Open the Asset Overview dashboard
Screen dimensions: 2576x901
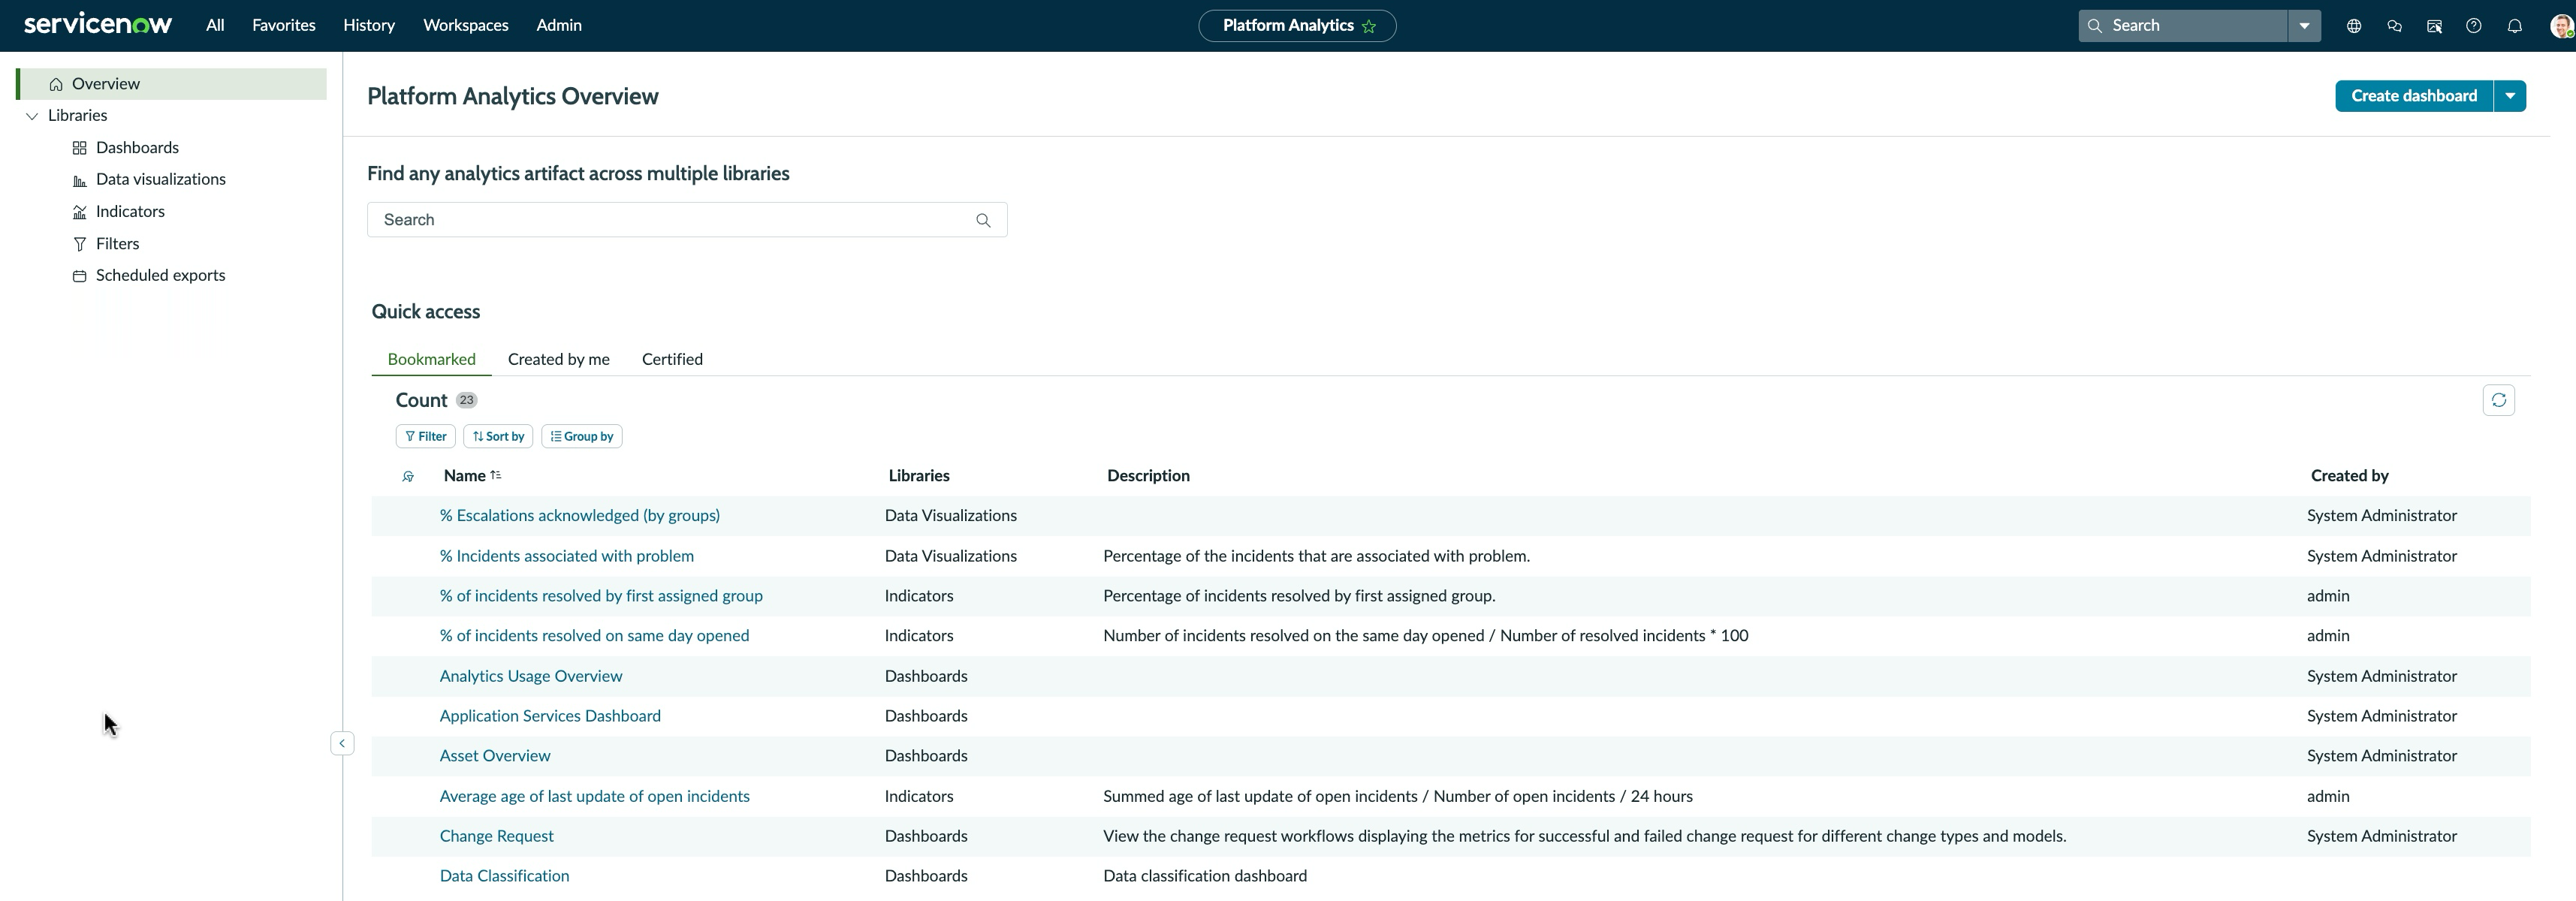tap(495, 756)
